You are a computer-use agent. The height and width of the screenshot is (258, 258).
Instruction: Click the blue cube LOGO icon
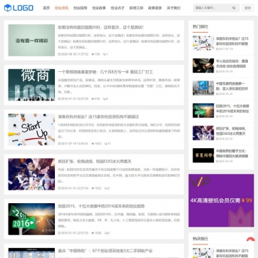(8, 8)
